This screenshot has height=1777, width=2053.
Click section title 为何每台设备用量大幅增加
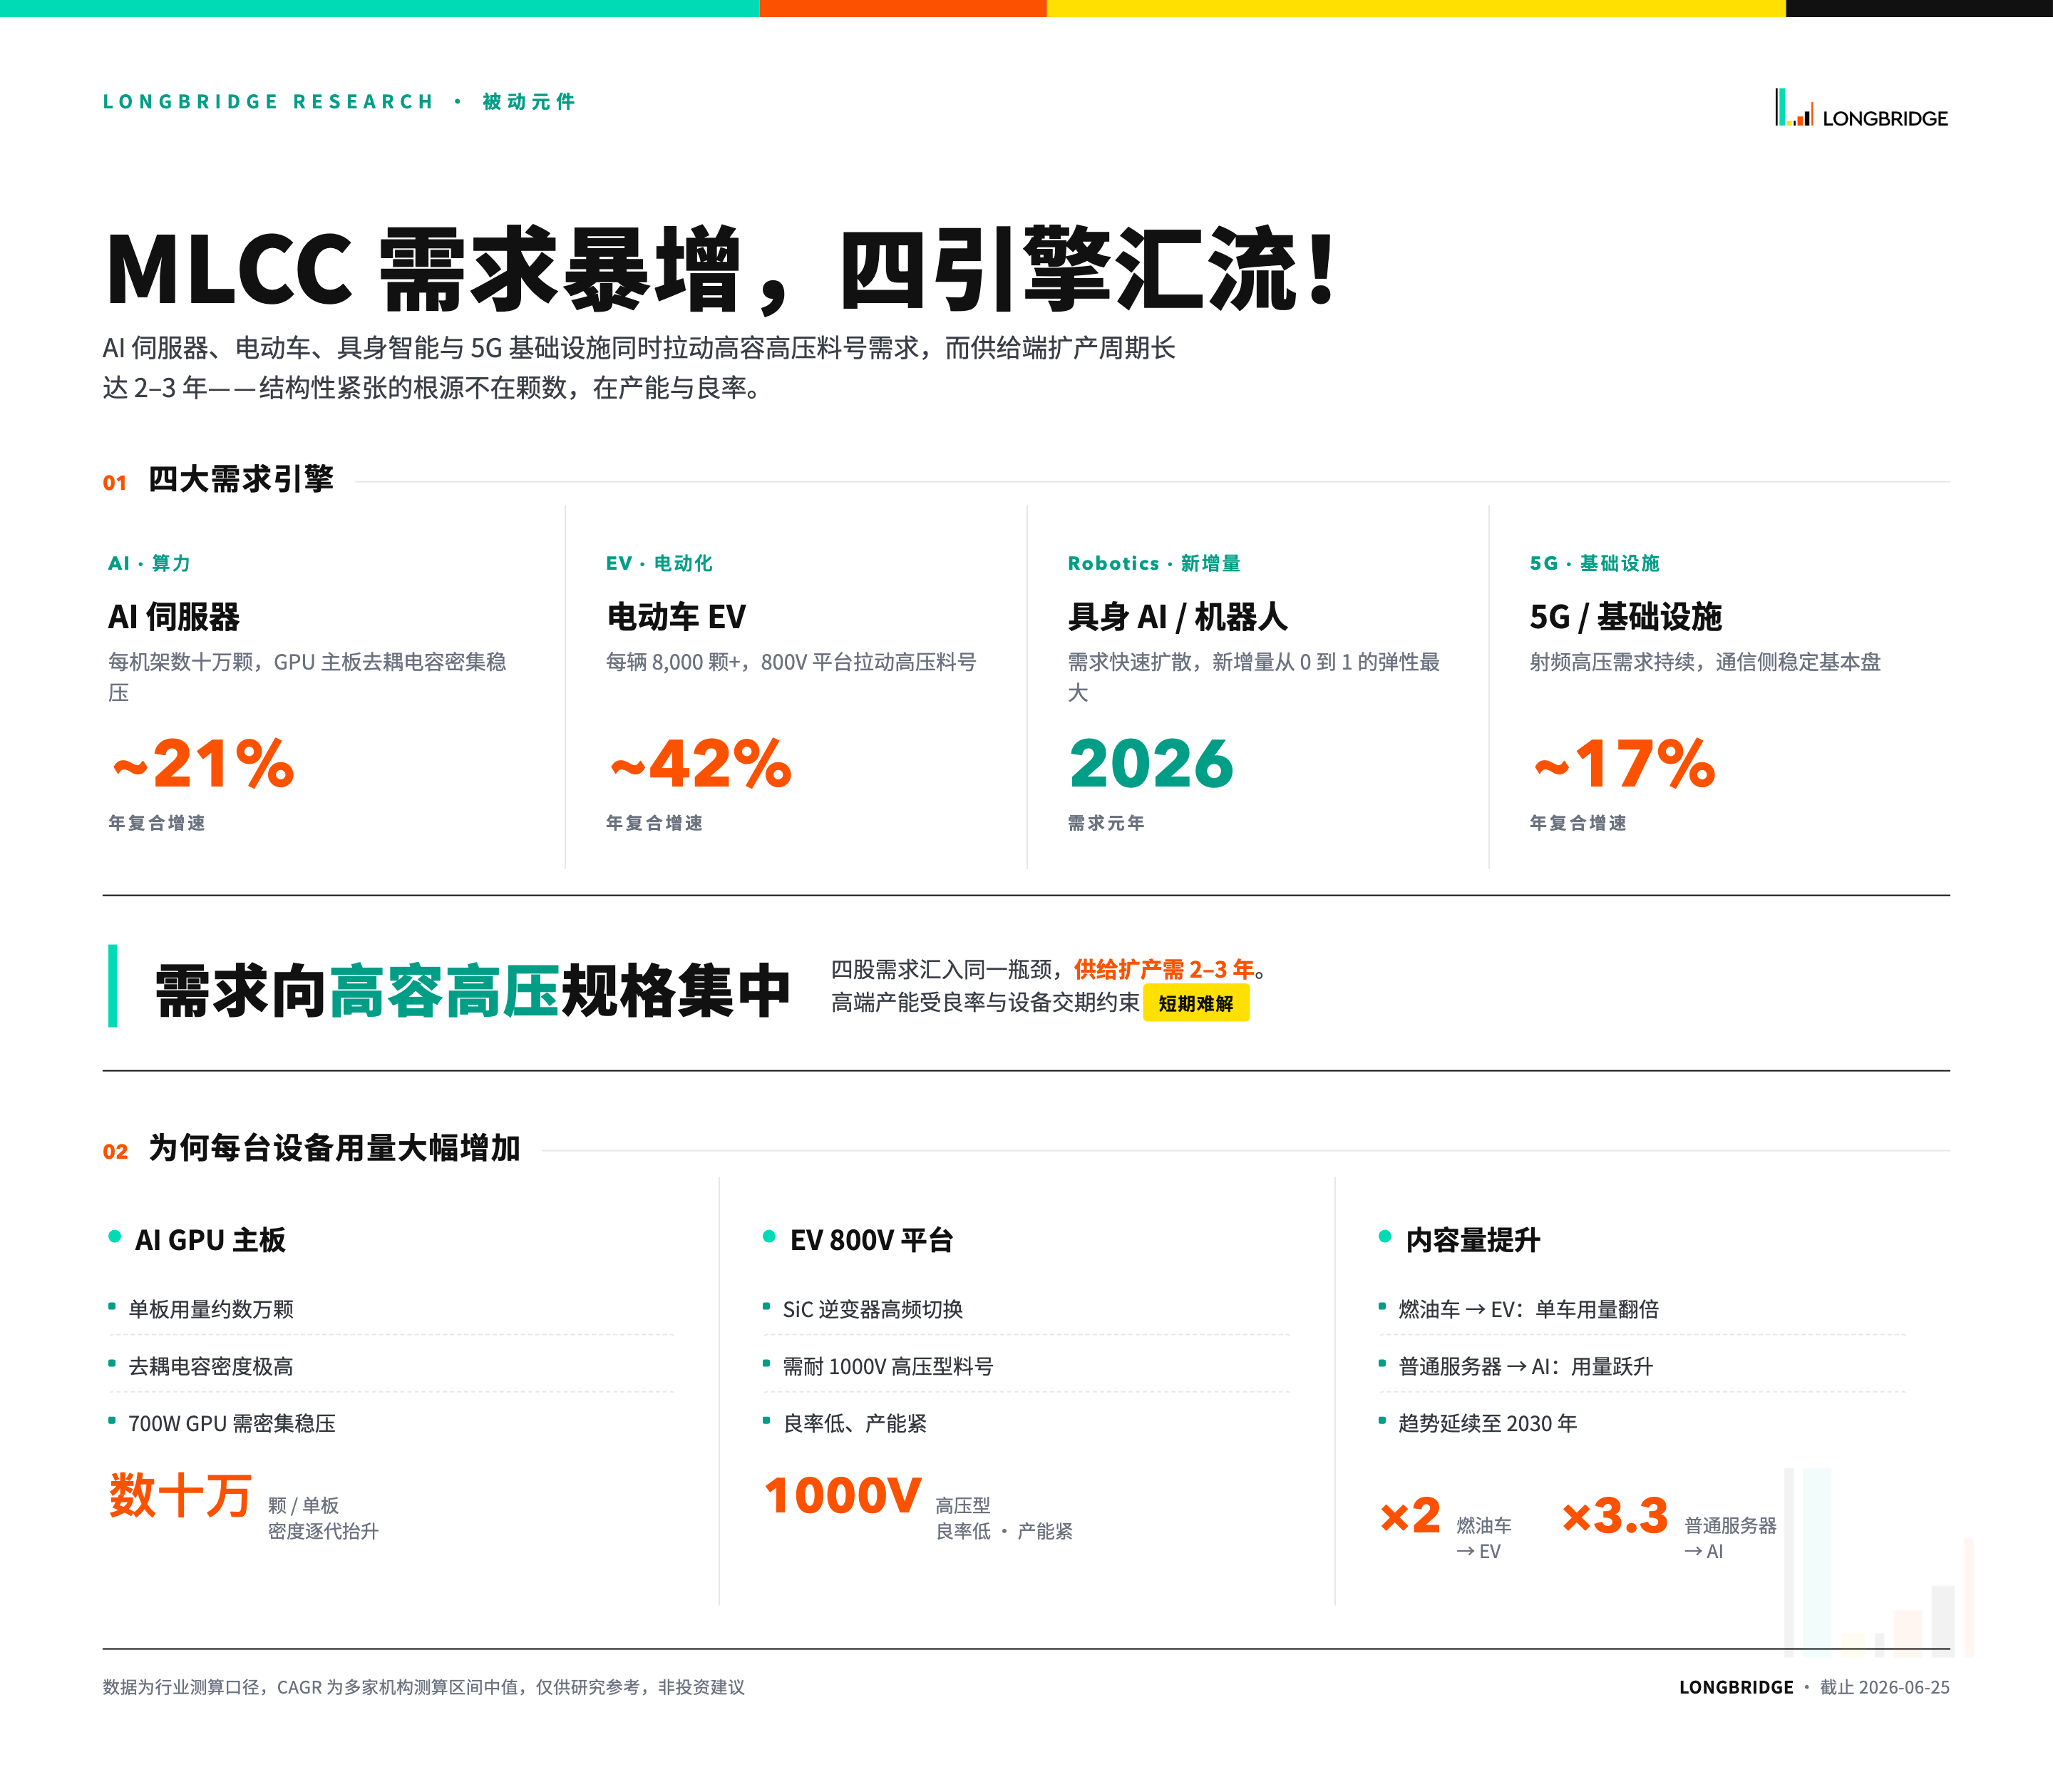(x=334, y=1148)
